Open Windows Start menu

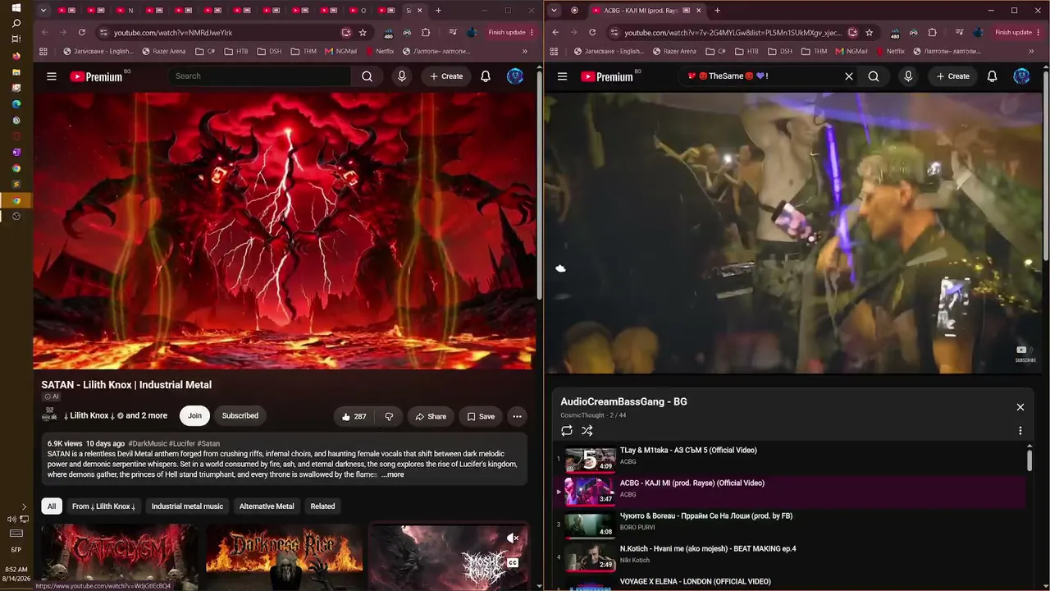point(16,8)
